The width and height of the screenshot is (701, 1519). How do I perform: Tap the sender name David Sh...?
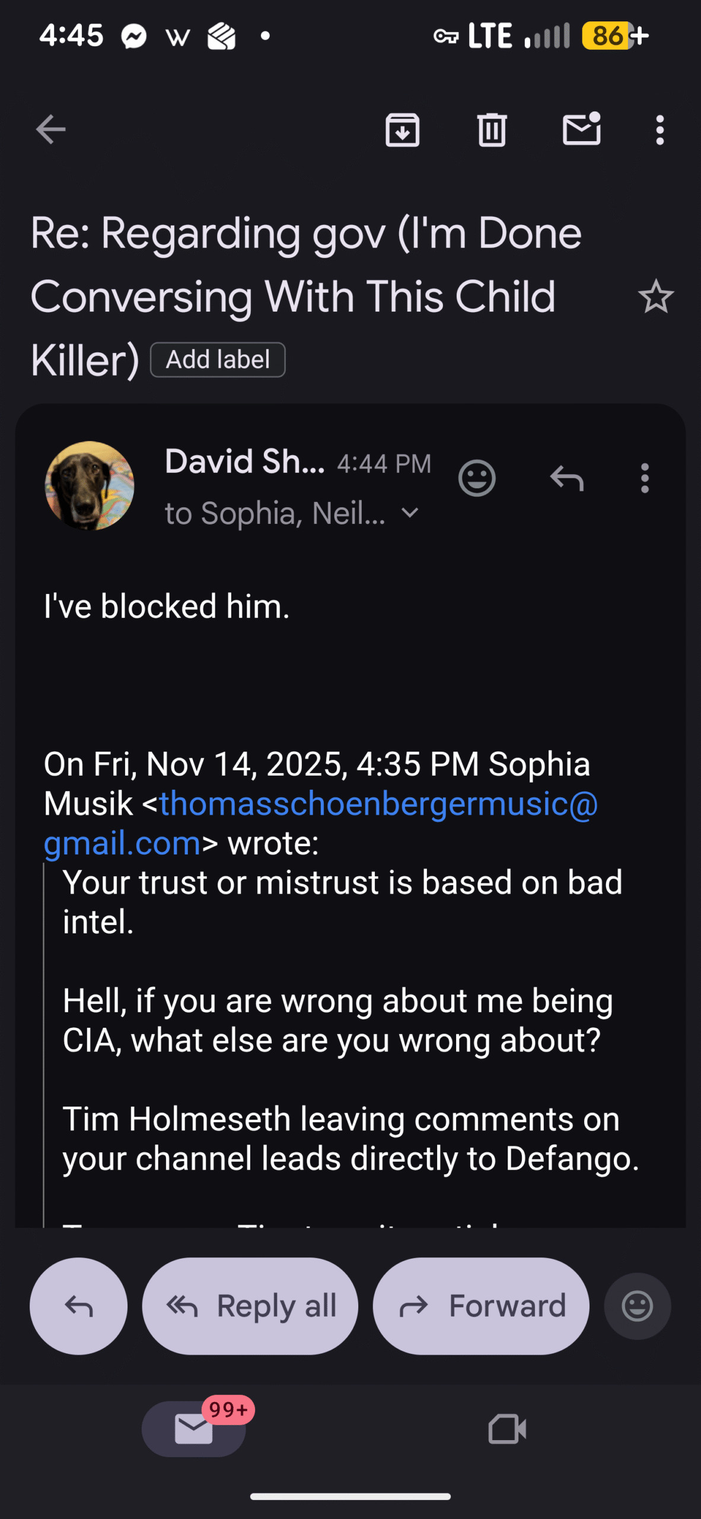[244, 462]
